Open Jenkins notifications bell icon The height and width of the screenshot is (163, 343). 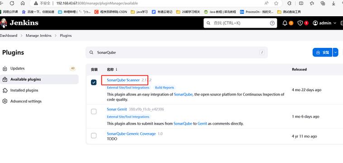click(x=285, y=23)
